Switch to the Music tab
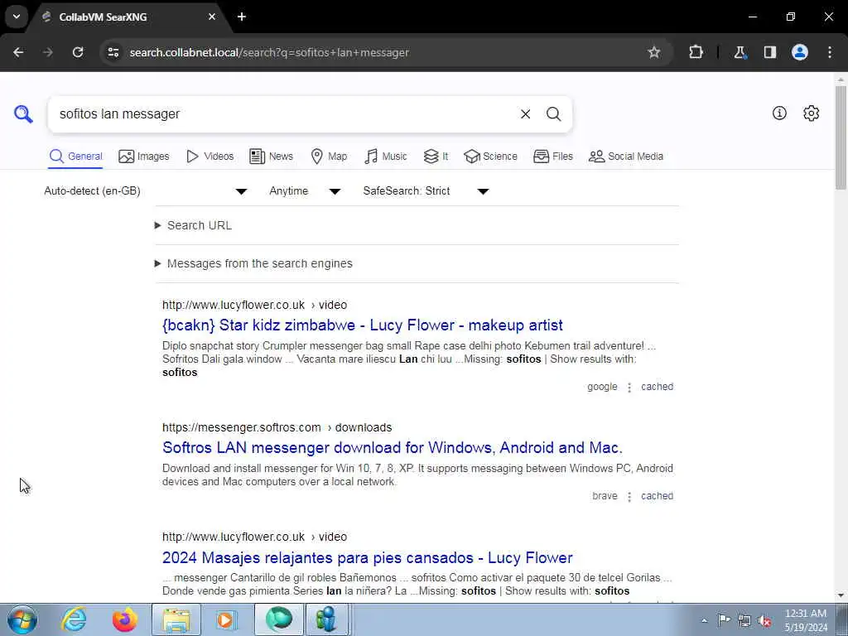Image resolution: width=848 pixels, height=636 pixels. (386, 157)
